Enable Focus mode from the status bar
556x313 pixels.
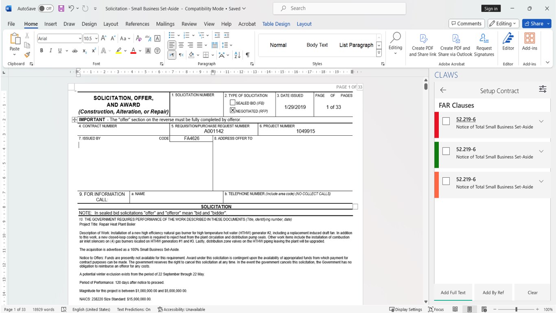[x=436, y=309]
